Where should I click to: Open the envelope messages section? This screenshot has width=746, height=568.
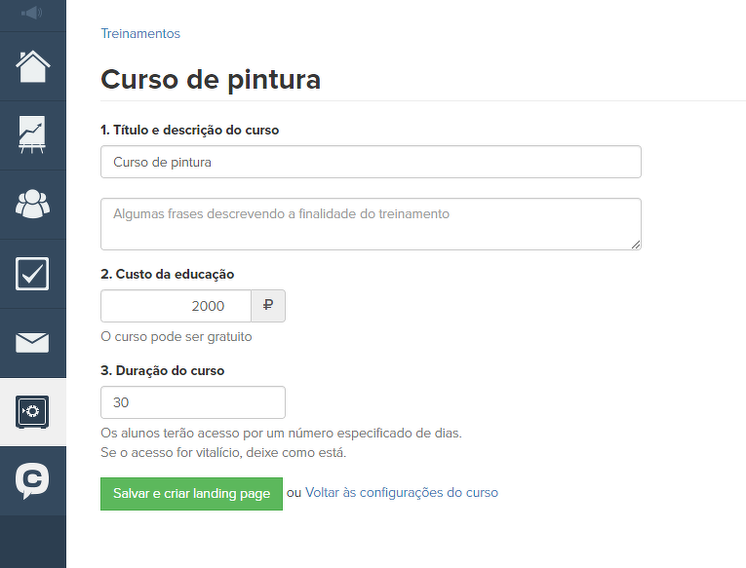pyautogui.click(x=32, y=342)
